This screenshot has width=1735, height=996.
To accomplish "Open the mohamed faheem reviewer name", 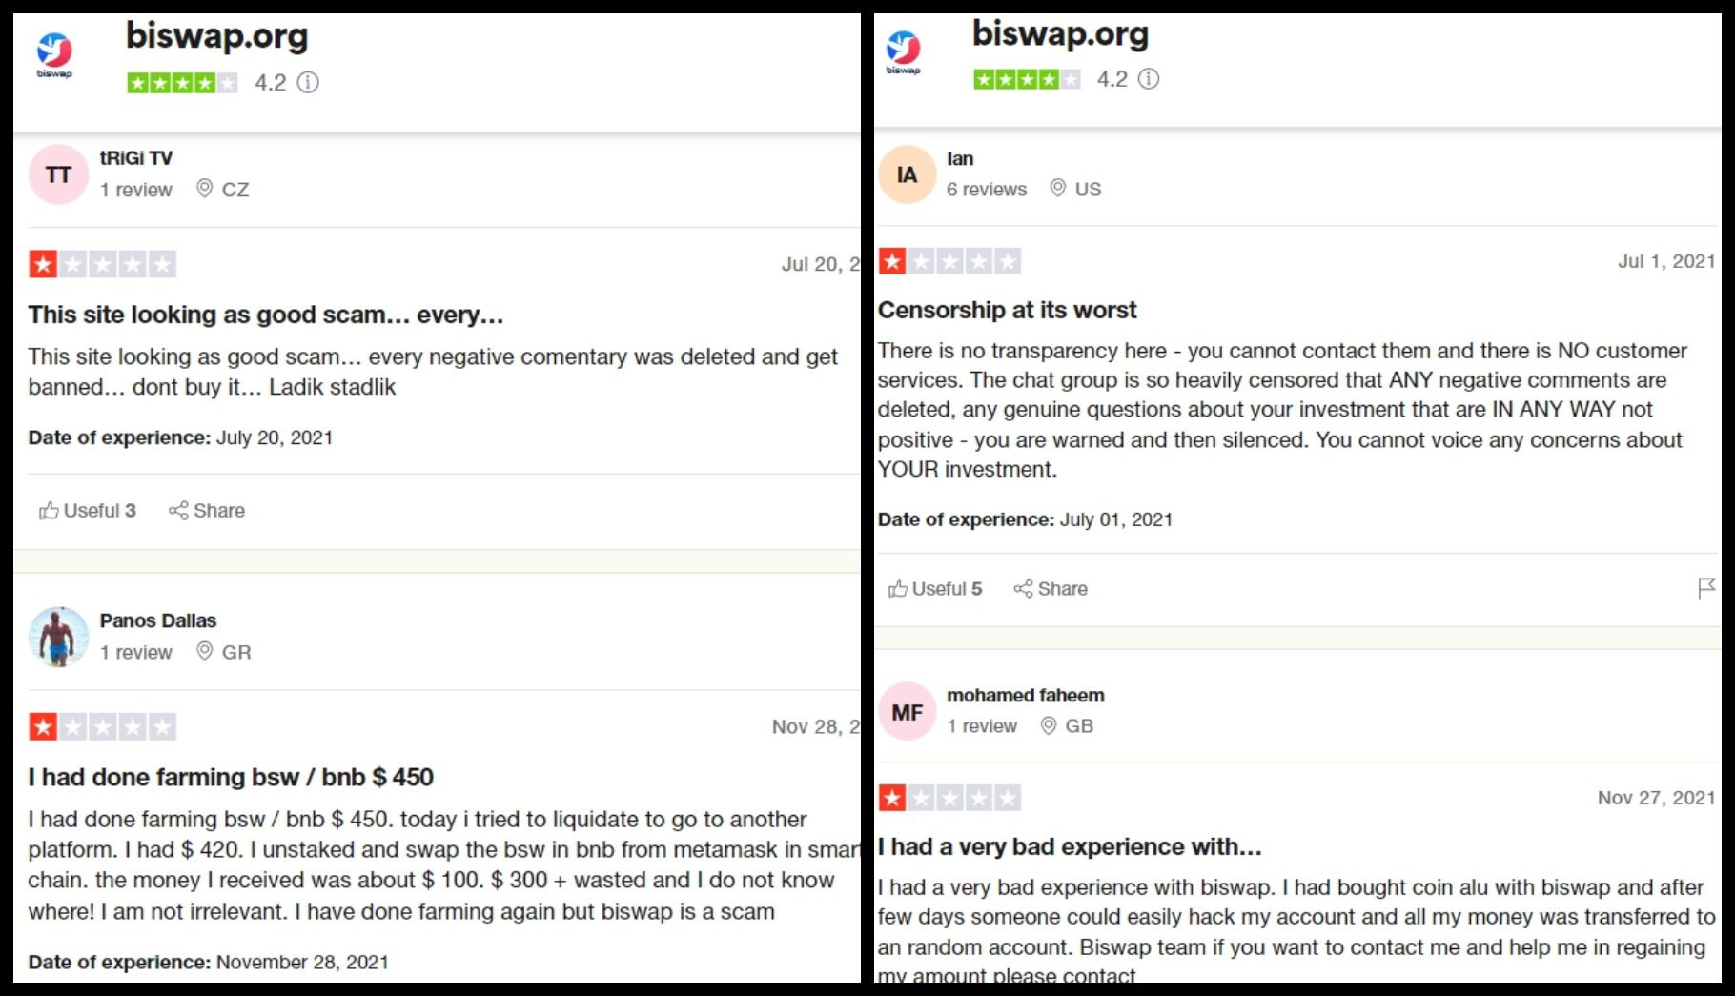I will coord(1026,696).
